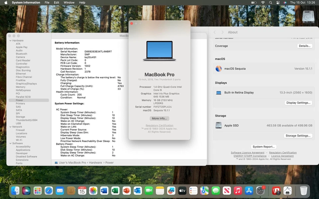Open Apple TV from the Dock

pyautogui.click(x=182, y=191)
